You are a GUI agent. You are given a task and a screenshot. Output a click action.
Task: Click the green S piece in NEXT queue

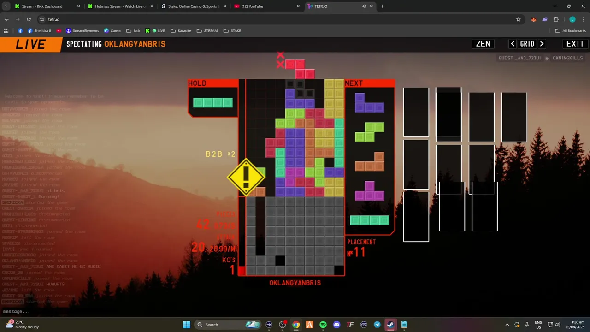[369, 132]
